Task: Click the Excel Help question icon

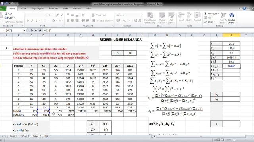Action: coord(244,9)
